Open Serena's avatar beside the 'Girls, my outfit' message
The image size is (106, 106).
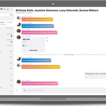tap(19, 65)
